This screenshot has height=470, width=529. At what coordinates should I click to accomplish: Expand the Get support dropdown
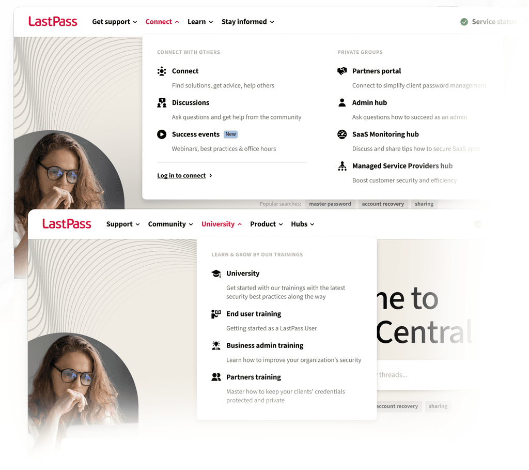tap(115, 22)
